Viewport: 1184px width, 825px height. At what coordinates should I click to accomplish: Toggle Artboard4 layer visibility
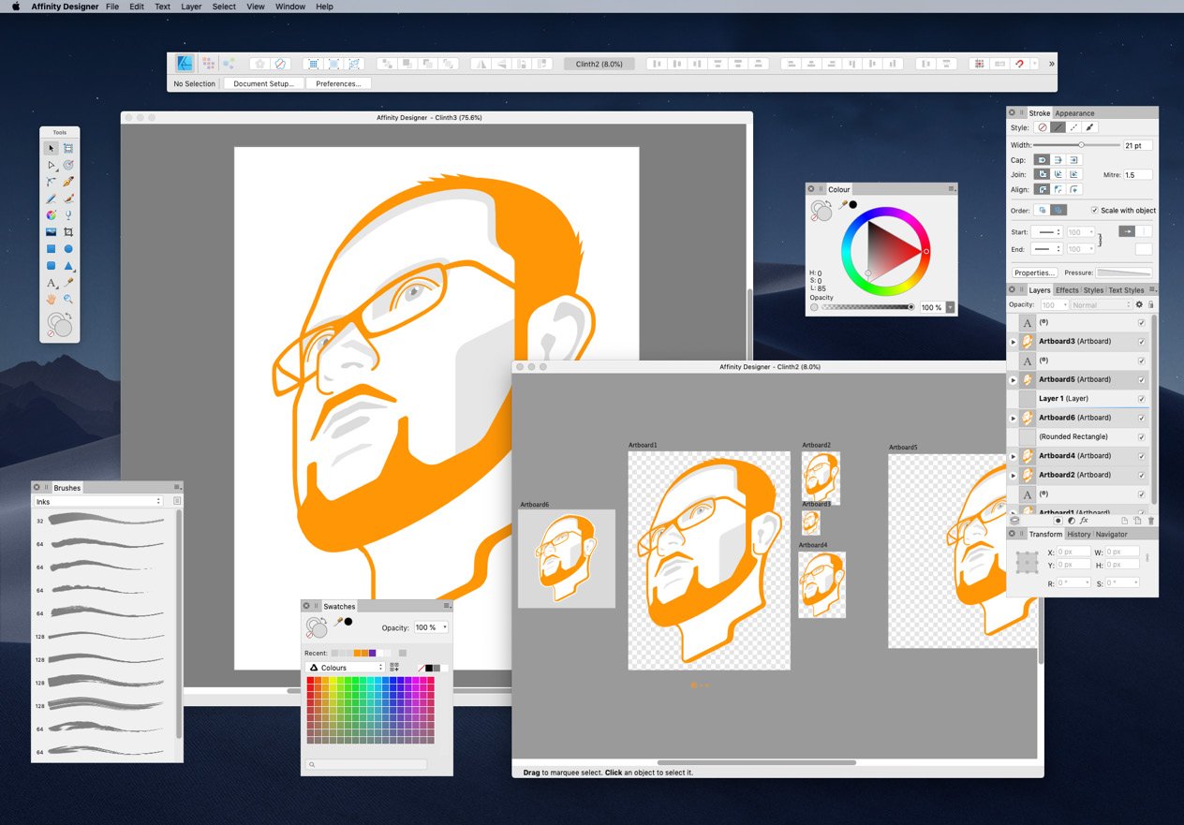coord(1141,456)
